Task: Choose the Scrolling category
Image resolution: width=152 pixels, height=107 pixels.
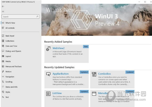Action: pos(21,82)
